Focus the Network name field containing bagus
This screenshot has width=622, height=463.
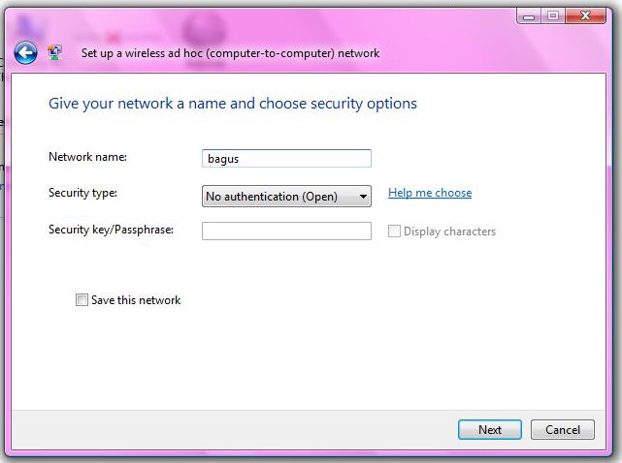[x=286, y=159]
